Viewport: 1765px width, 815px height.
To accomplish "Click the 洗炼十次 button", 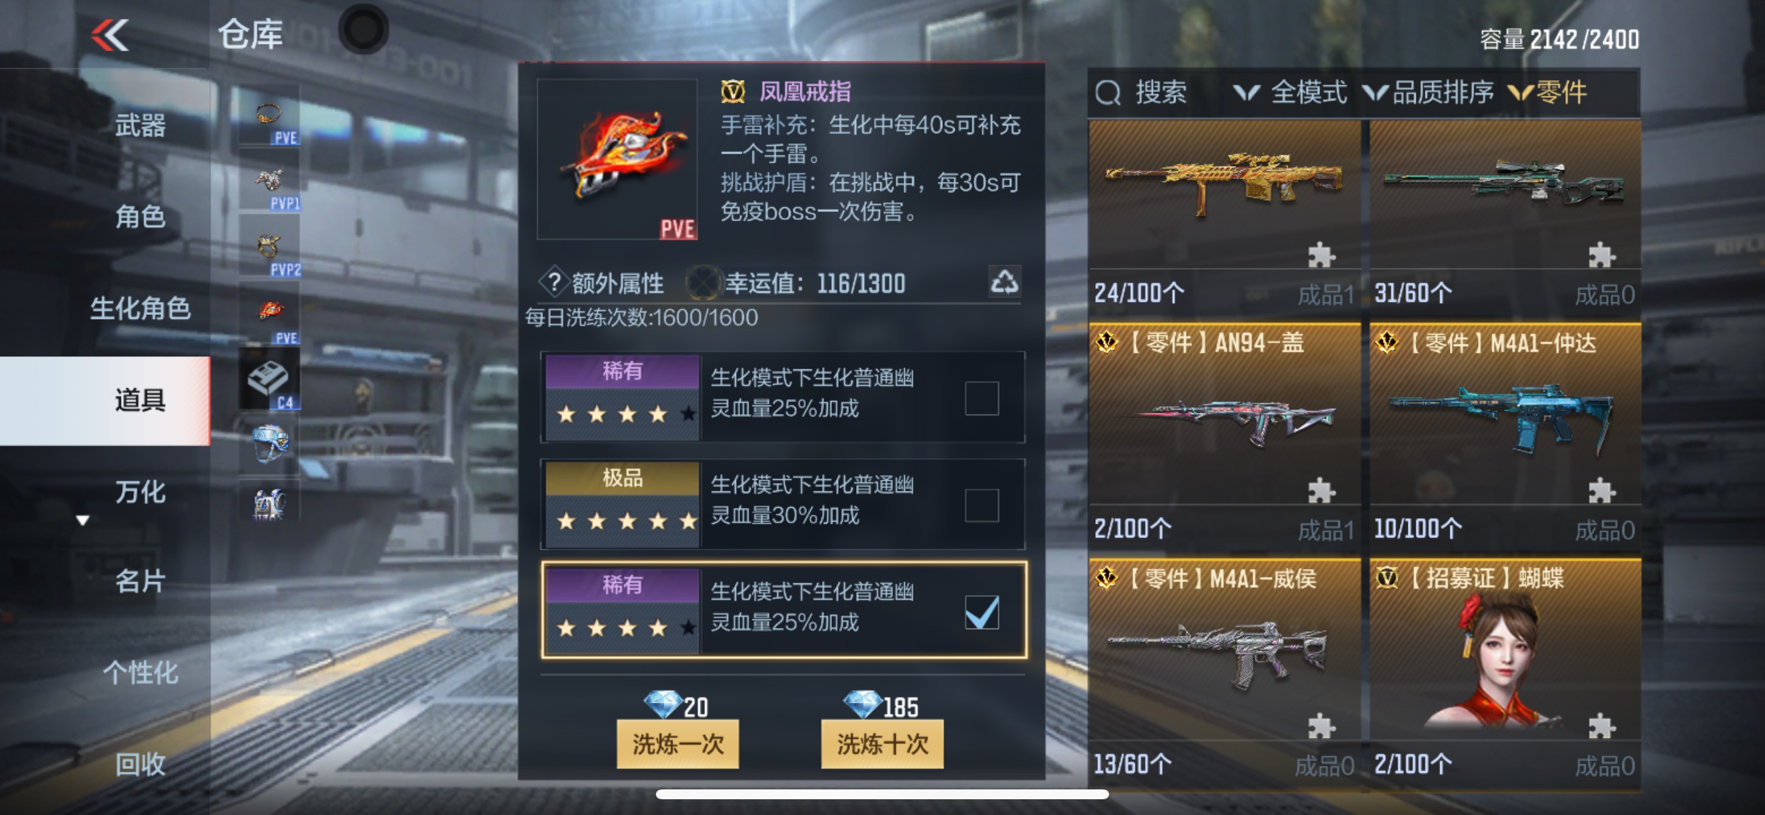I will point(882,743).
